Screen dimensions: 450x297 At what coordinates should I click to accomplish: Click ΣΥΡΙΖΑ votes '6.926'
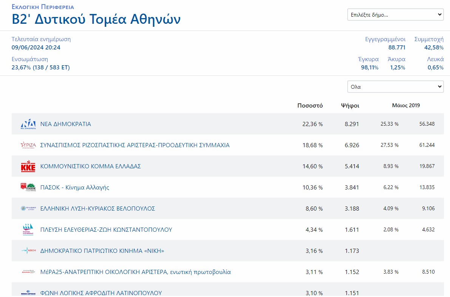point(352,145)
